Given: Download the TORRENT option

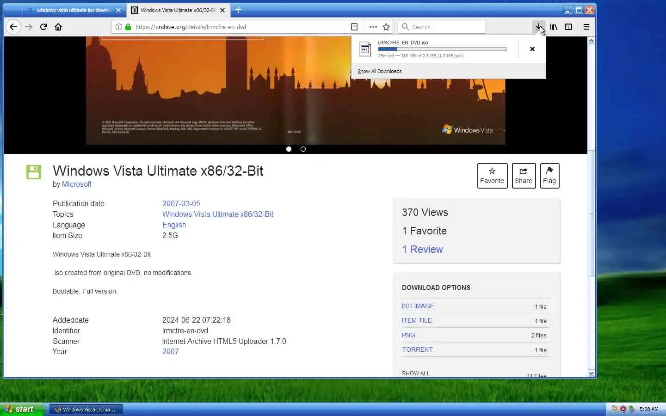Looking at the screenshot, I should [x=417, y=349].
